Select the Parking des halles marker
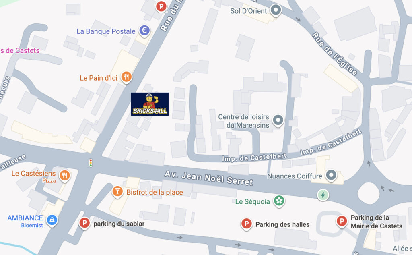 pos(247,224)
